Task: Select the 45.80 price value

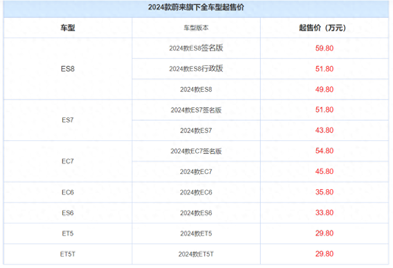Action: pyautogui.click(x=324, y=172)
